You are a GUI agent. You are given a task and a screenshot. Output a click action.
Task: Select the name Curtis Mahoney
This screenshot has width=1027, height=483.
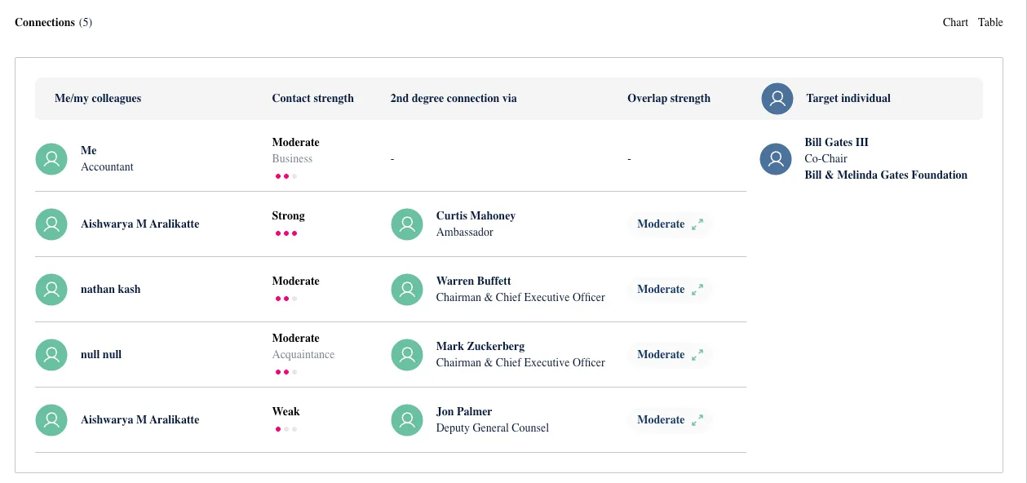pyautogui.click(x=476, y=216)
